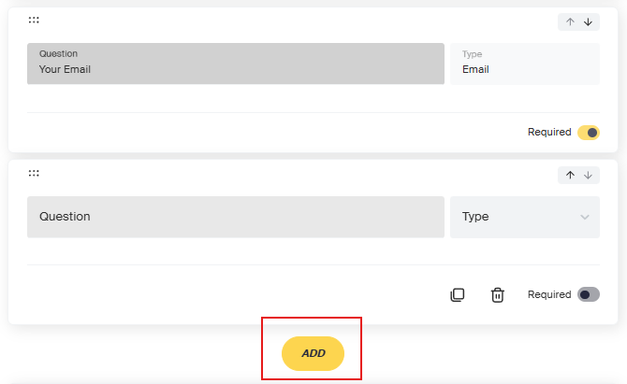Click the chevron arrow in the Type dropdown
Viewport: 627px width, 384px height.
(x=585, y=217)
